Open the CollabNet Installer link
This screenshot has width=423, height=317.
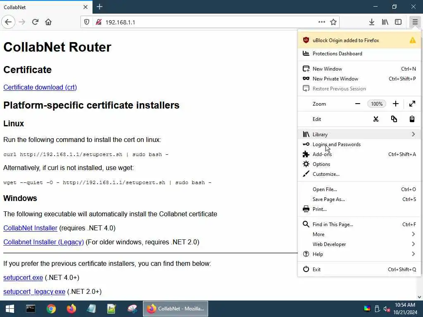30,228
